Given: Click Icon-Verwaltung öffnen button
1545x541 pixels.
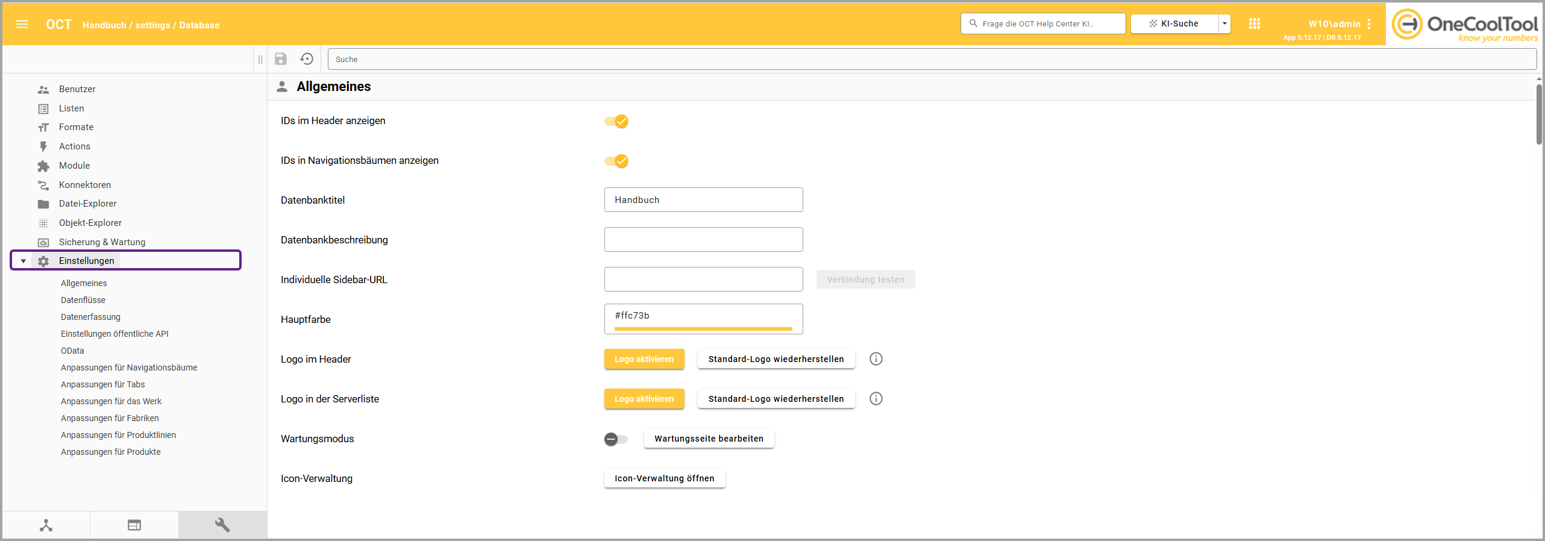Looking at the screenshot, I should [x=664, y=478].
